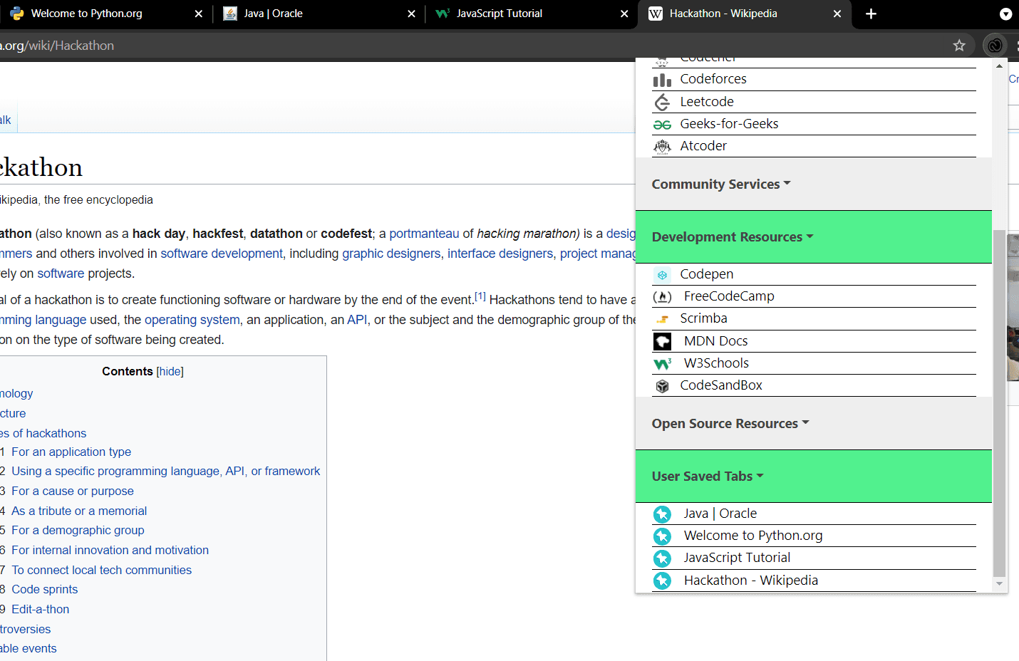Click the Codepen logo icon

click(662, 275)
